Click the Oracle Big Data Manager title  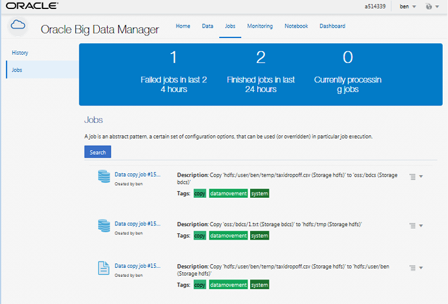[99, 30]
